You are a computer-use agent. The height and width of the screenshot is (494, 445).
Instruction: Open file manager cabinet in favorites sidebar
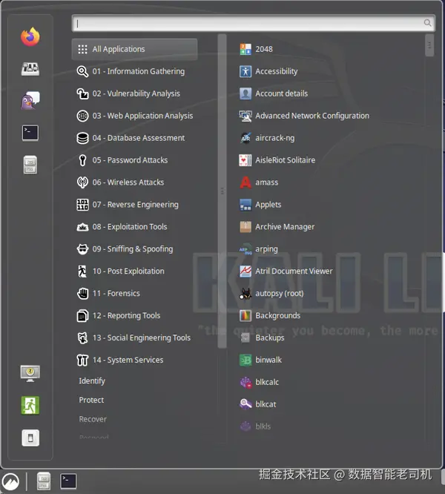pos(30,165)
